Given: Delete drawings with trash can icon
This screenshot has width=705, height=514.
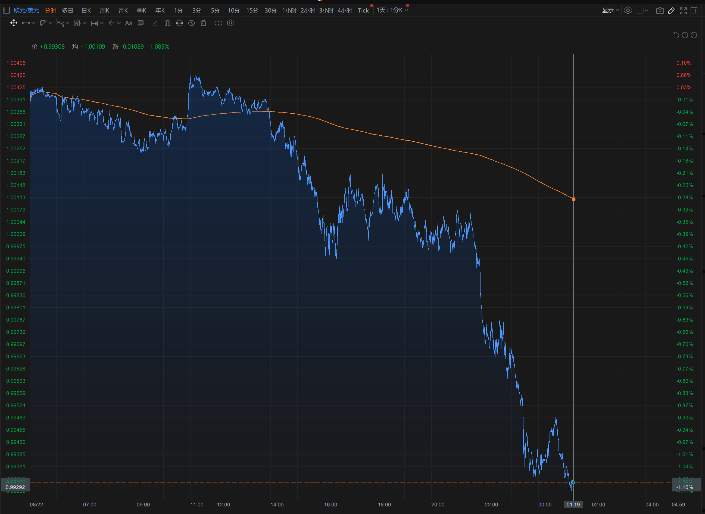Looking at the screenshot, I should [x=204, y=23].
